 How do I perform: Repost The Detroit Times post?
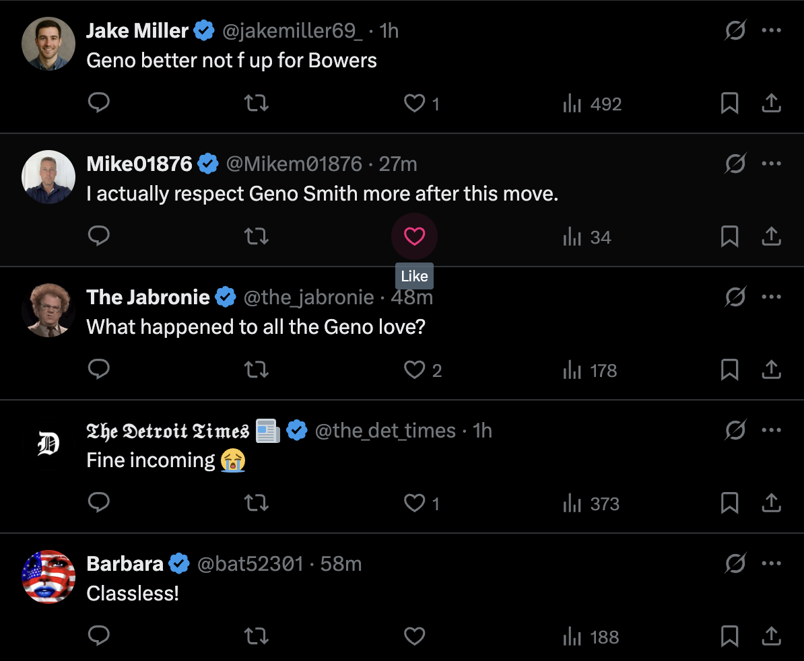click(x=257, y=503)
